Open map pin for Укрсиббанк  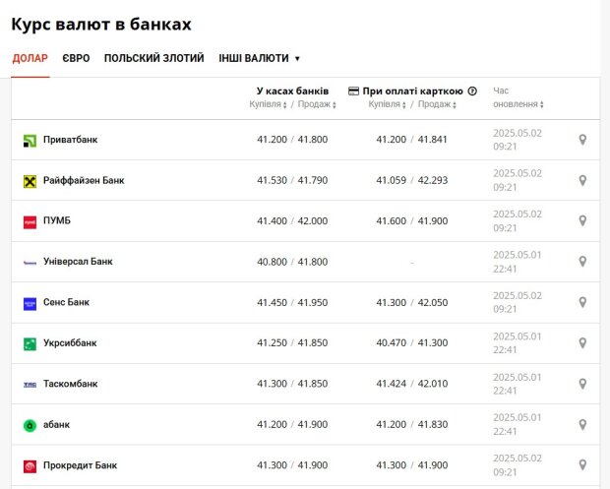(x=582, y=343)
